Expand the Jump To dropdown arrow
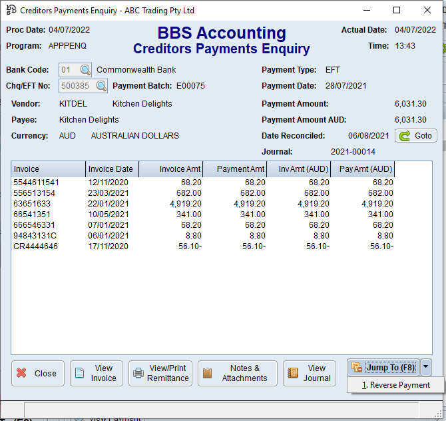The width and height of the screenshot is (446, 421). pyautogui.click(x=427, y=368)
